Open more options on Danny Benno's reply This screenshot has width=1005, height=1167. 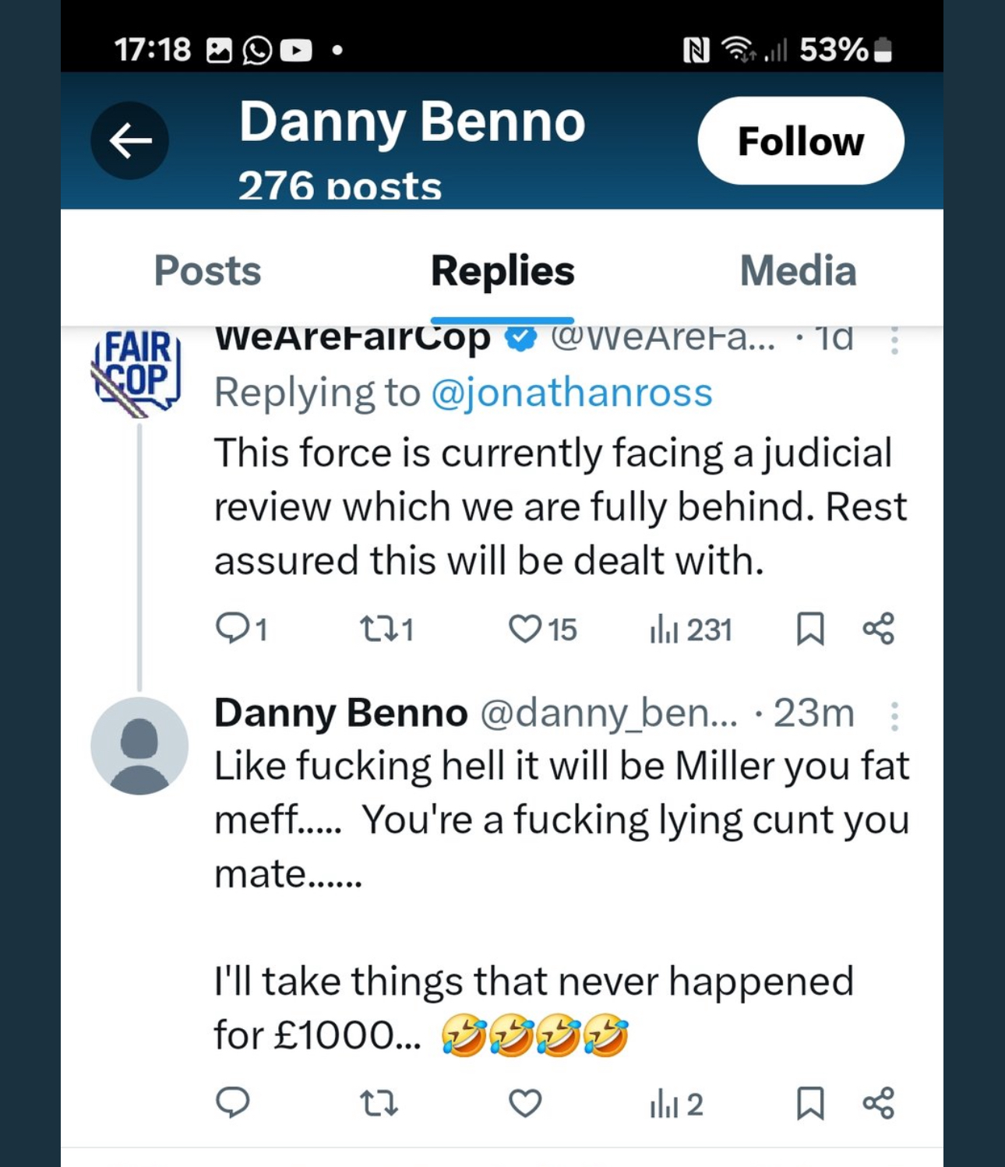(894, 715)
